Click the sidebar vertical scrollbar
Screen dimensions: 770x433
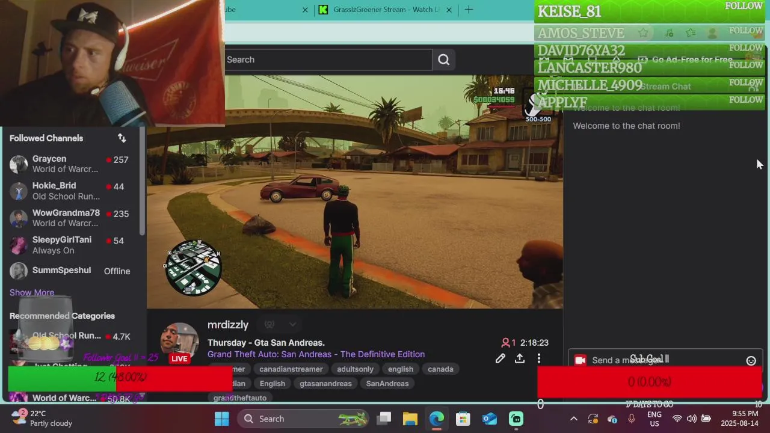(143, 180)
